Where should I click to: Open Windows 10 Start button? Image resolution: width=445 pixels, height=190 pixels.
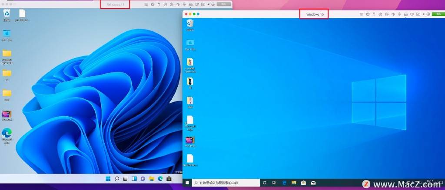click(x=187, y=183)
